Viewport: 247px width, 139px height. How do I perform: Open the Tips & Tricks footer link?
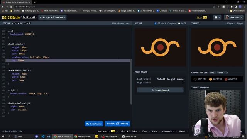[x=129, y=131]
